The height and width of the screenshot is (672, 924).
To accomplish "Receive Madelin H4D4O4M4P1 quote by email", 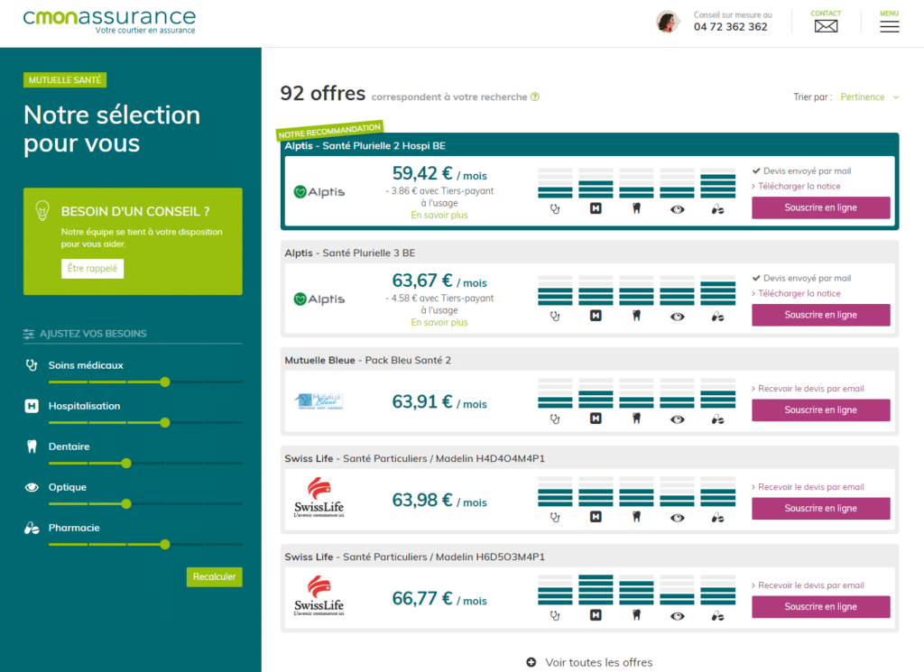I will coord(808,487).
